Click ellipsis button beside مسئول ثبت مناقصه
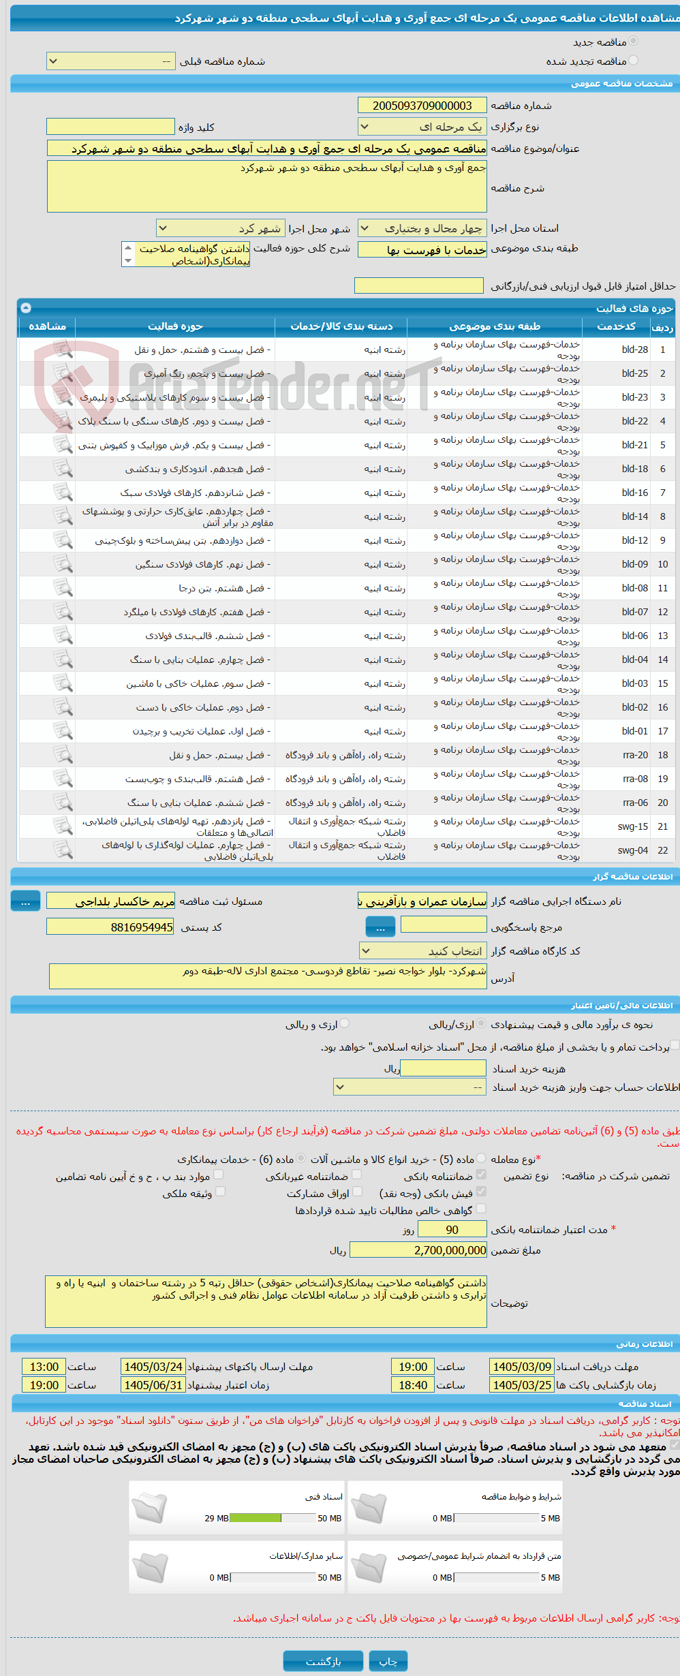 [25, 901]
